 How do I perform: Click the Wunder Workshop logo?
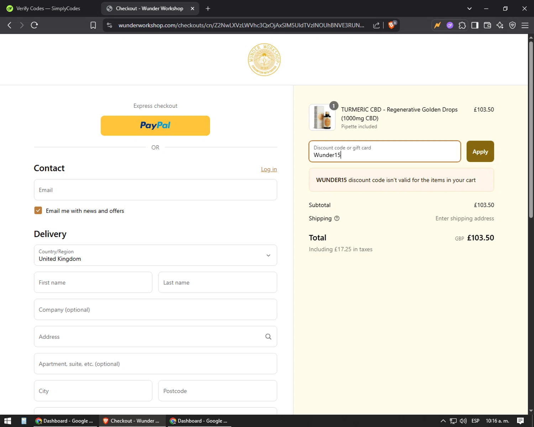click(x=264, y=60)
